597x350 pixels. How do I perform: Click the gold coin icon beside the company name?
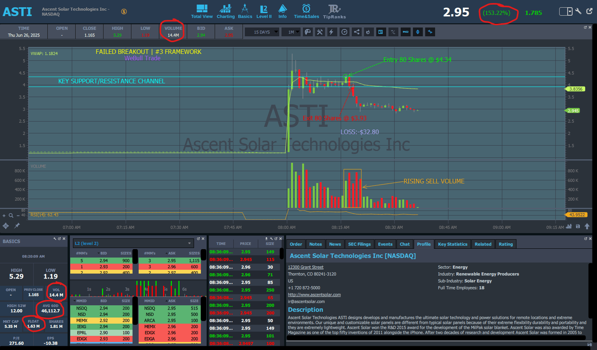[x=124, y=11]
